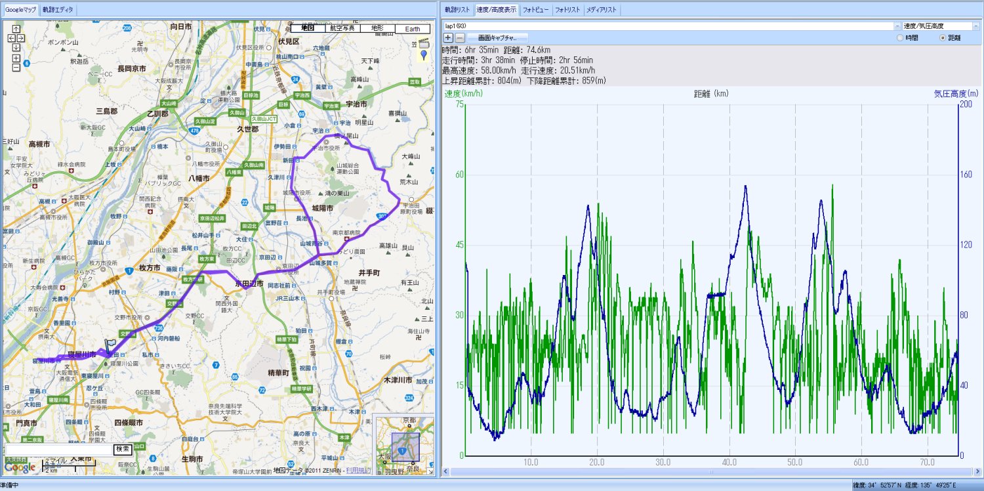Switch to the 軌跡エディタ tab
The height and width of the screenshot is (491, 984).
(x=58, y=10)
